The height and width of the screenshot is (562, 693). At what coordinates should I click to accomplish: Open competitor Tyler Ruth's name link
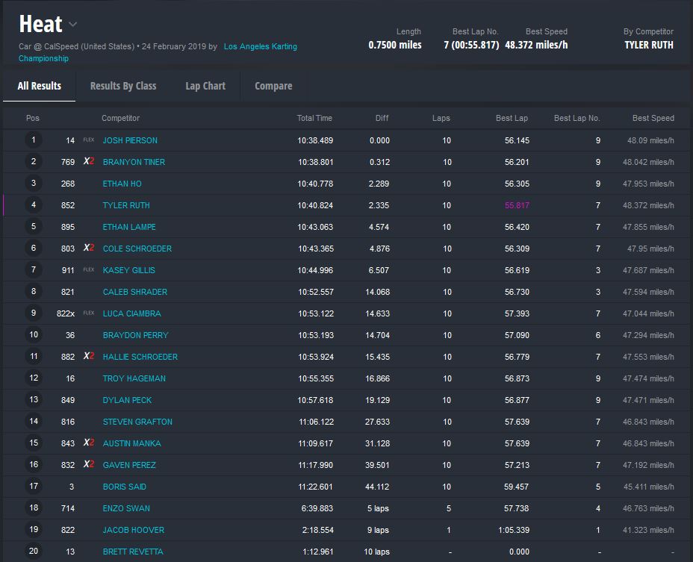point(126,205)
